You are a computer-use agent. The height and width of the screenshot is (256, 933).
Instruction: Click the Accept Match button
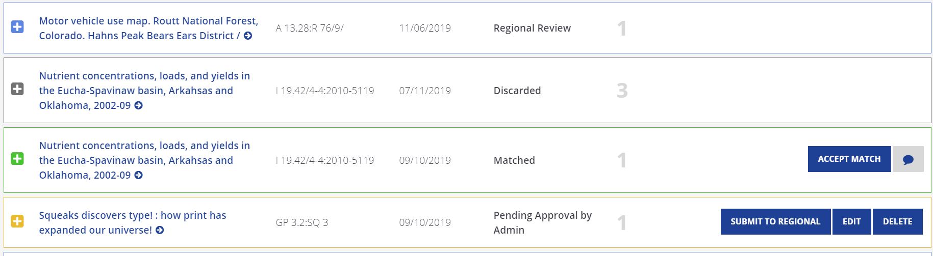(849, 159)
